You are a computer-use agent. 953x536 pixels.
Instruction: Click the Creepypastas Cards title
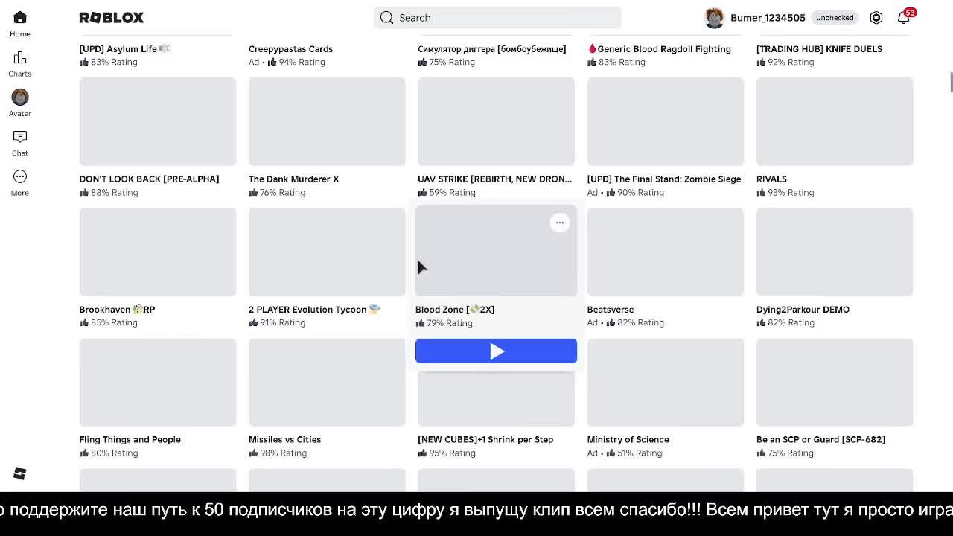[290, 49]
